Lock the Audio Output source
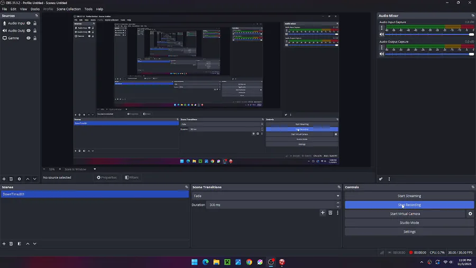476x268 pixels. pyautogui.click(x=35, y=31)
